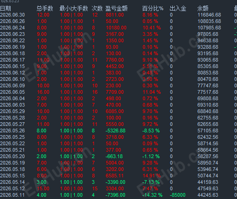Click balance 58714.56

[x=208, y=143]
